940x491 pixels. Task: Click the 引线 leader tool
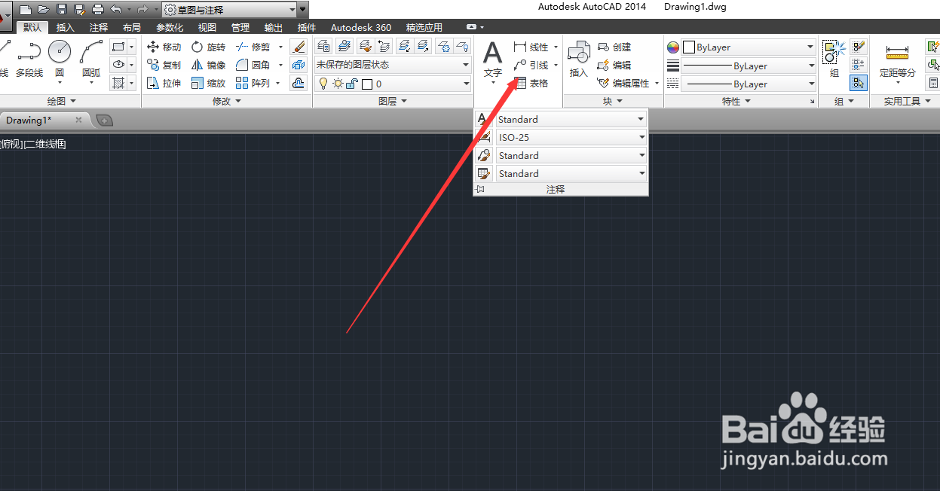pos(531,65)
